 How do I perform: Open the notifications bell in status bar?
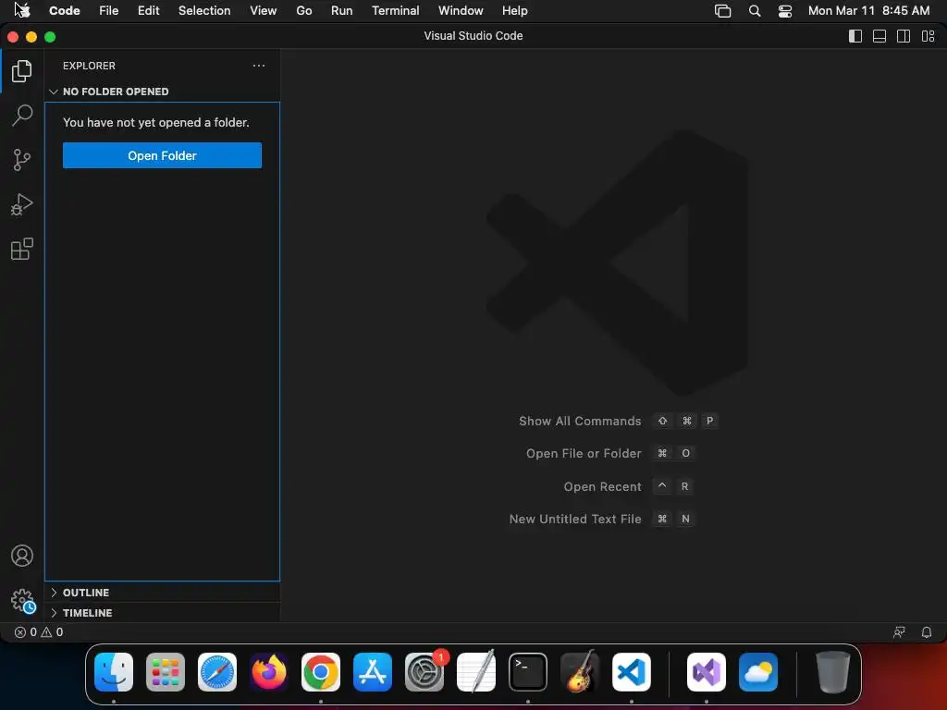click(926, 632)
